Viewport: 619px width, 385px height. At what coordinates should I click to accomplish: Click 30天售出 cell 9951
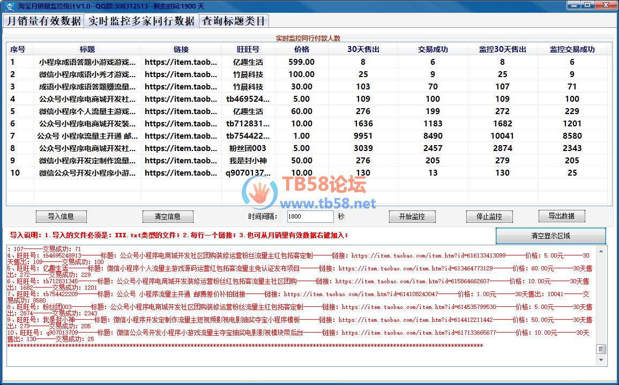pos(363,135)
